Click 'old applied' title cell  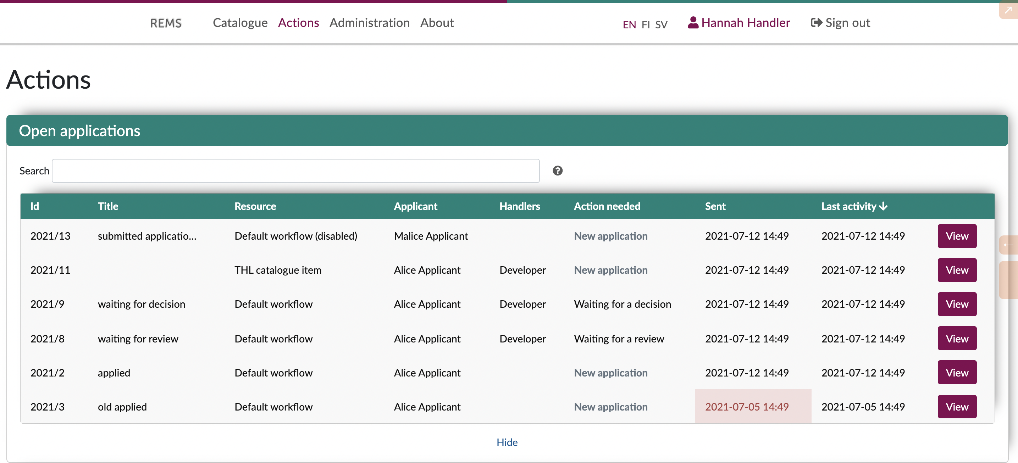click(x=122, y=407)
